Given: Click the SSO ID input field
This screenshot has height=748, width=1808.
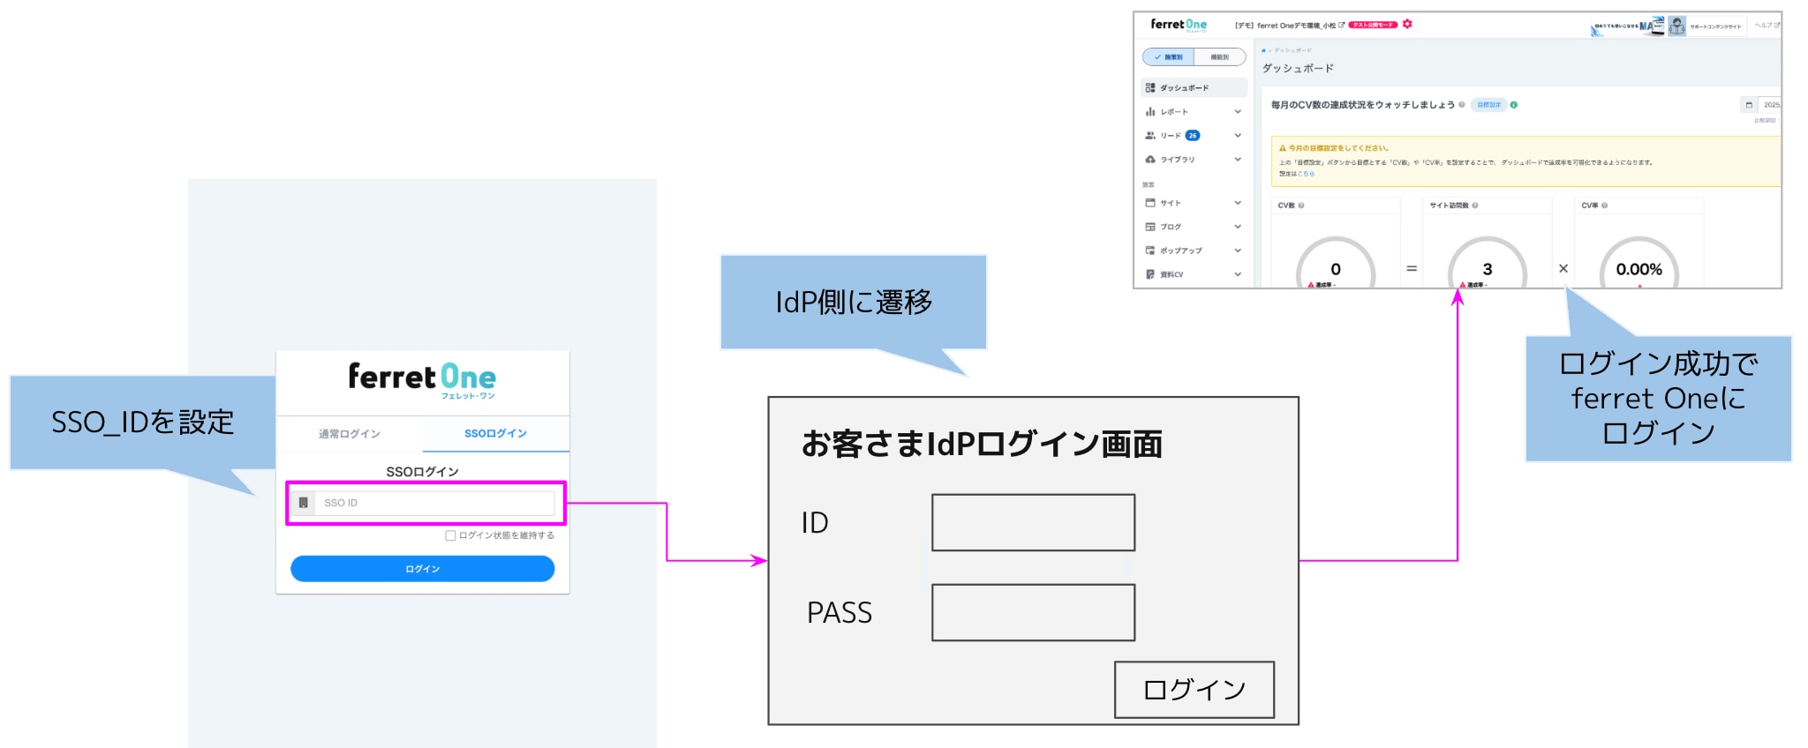Looking at the screenshot, I should coord(434,503).
